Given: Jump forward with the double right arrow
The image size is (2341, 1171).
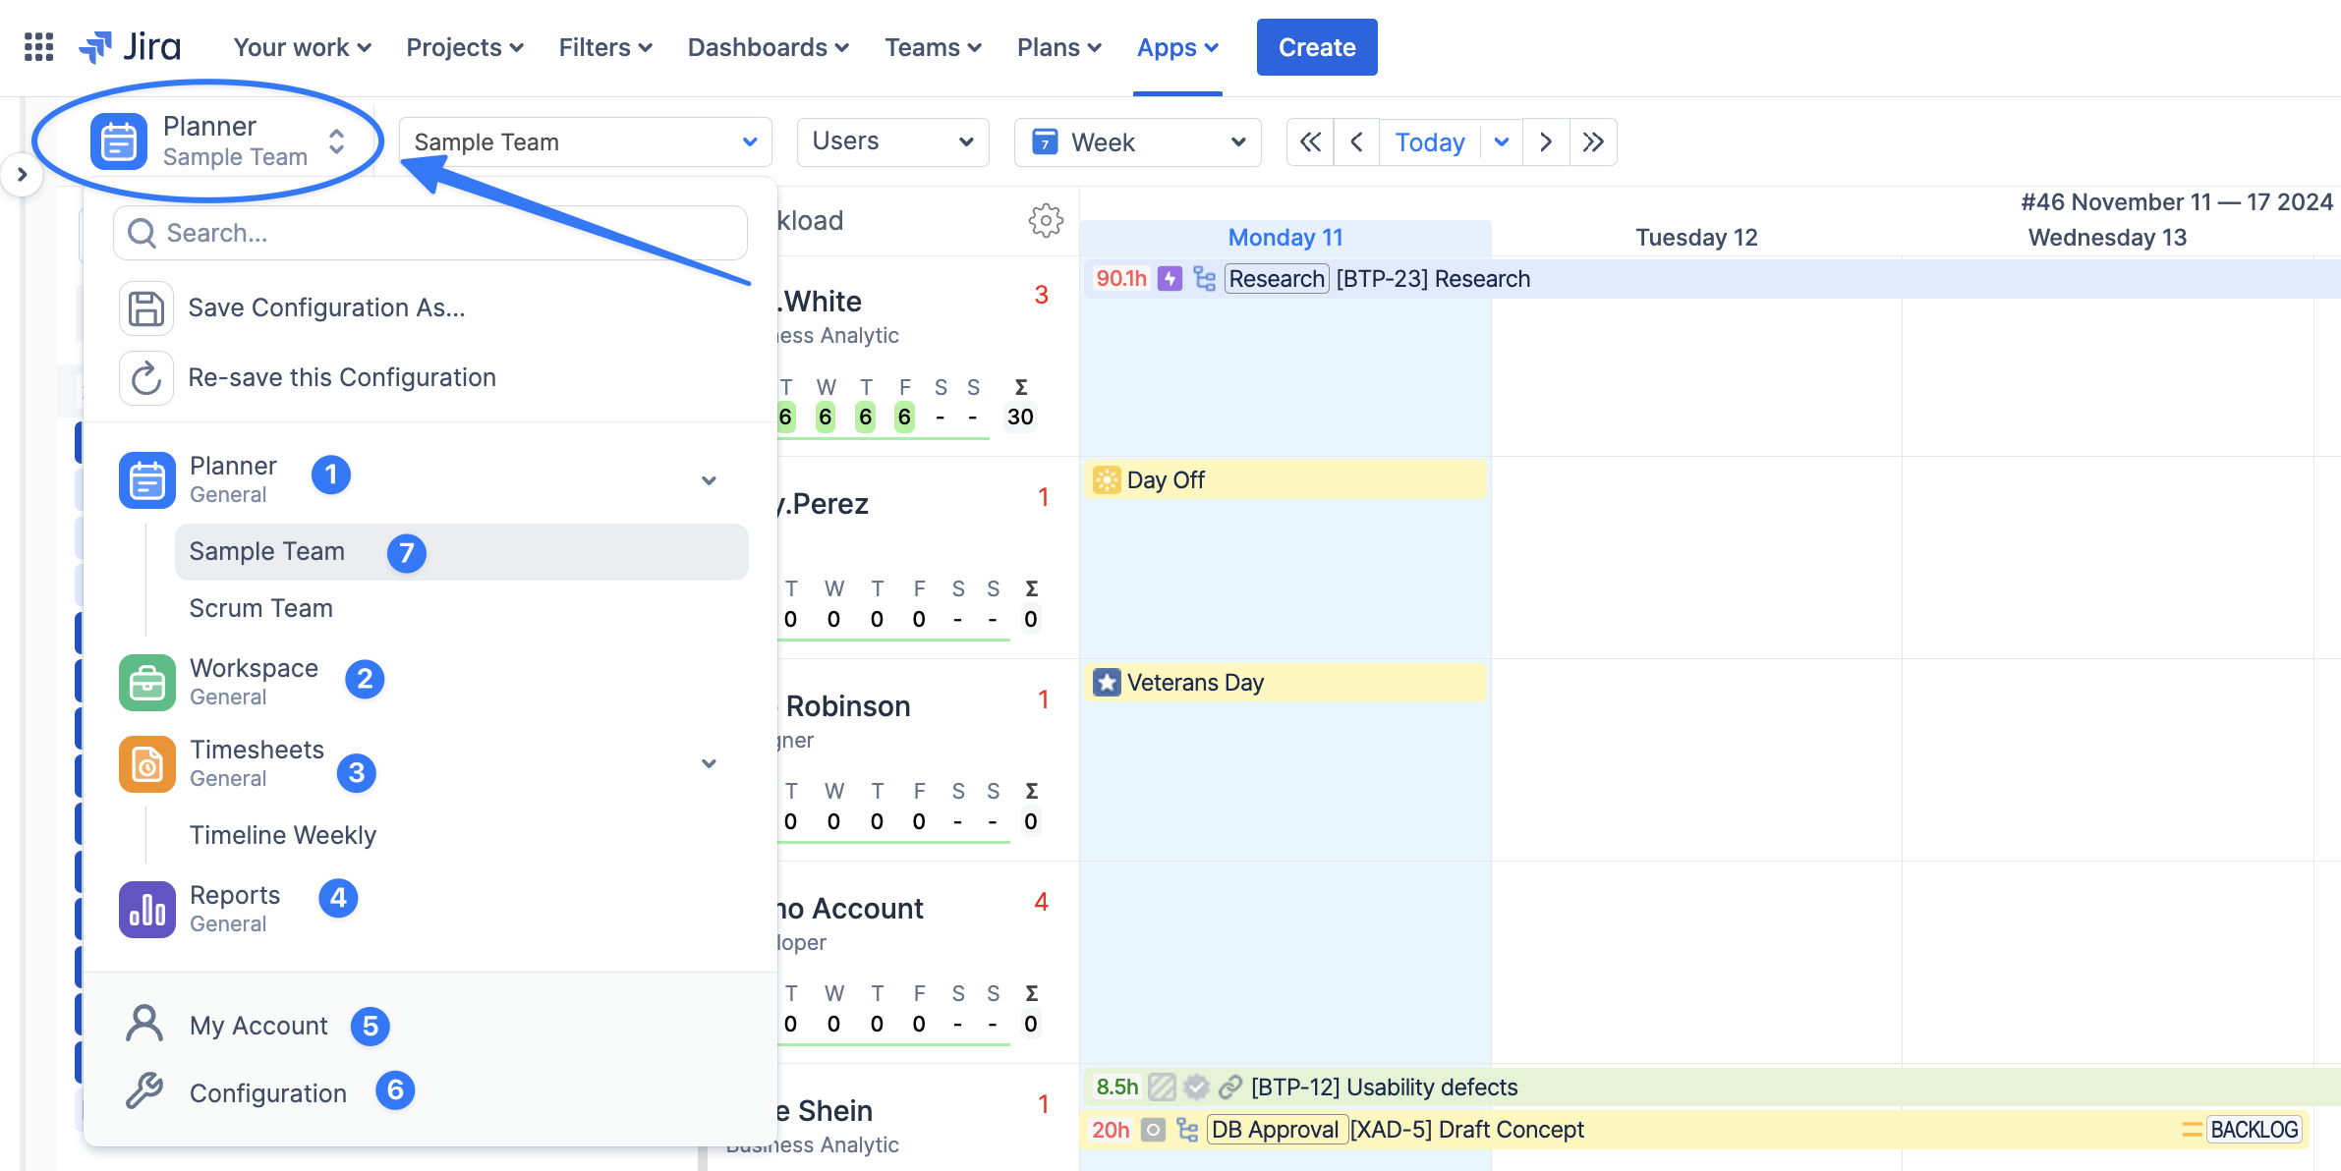Looking at the screenshot, I should [1593, 142].
